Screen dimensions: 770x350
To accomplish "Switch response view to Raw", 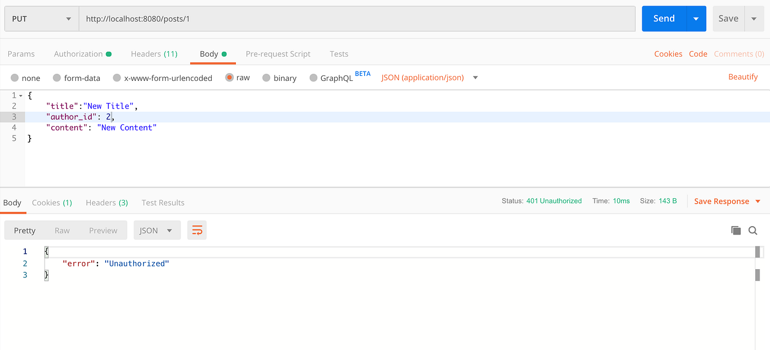I will (62, 231).
